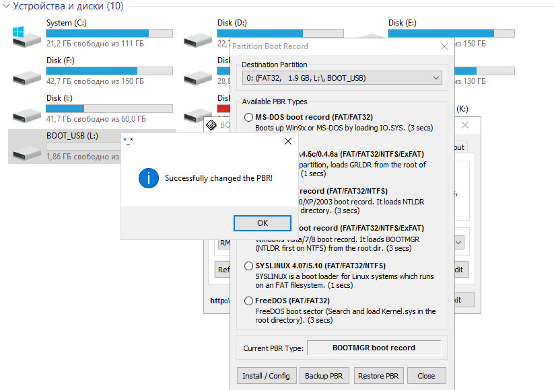Select the FreeDOS boot record option
The height and width of the screenshot is (390, 554).
pos(249,301)
